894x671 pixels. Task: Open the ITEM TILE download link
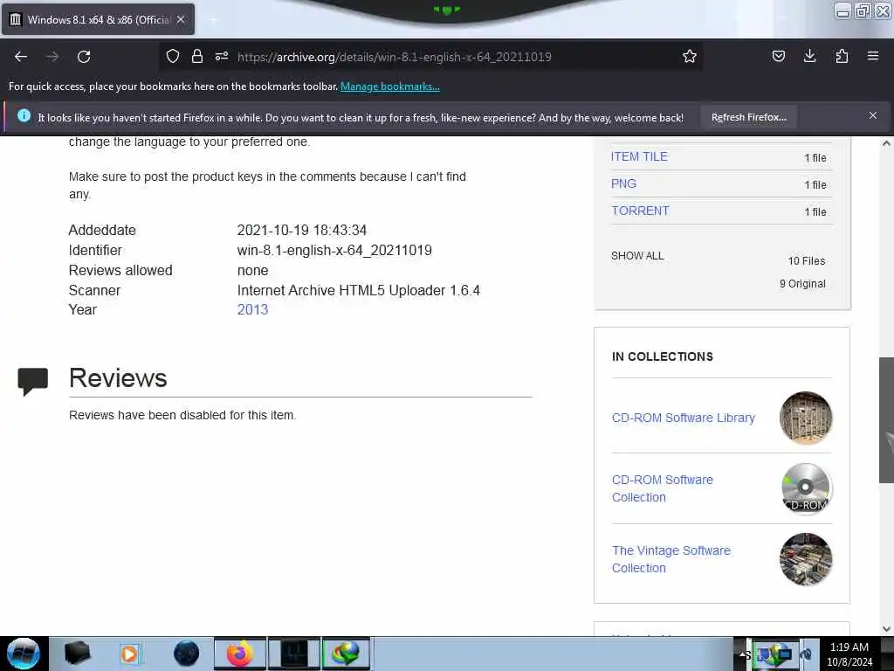[639, 156]
